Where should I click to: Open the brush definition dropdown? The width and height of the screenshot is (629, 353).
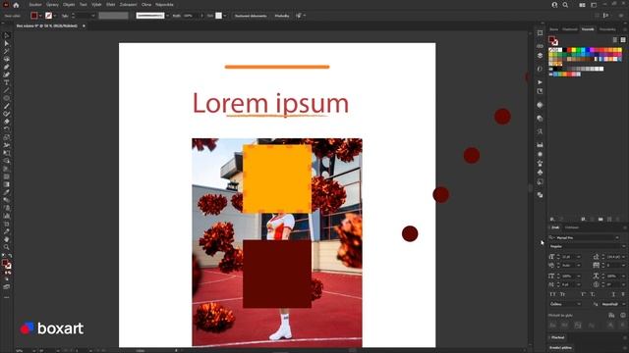168,16
